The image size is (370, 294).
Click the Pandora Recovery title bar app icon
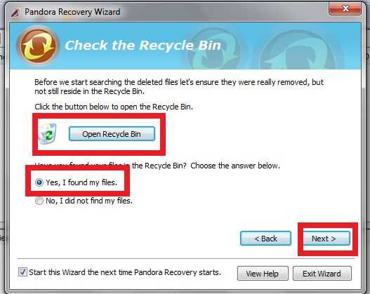pos(15,12)
